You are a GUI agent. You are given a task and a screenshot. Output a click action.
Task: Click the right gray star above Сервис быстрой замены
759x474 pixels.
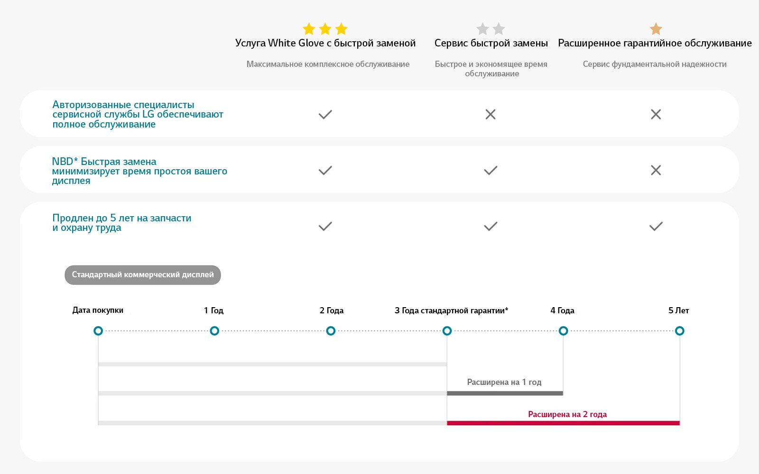(499, 29)
